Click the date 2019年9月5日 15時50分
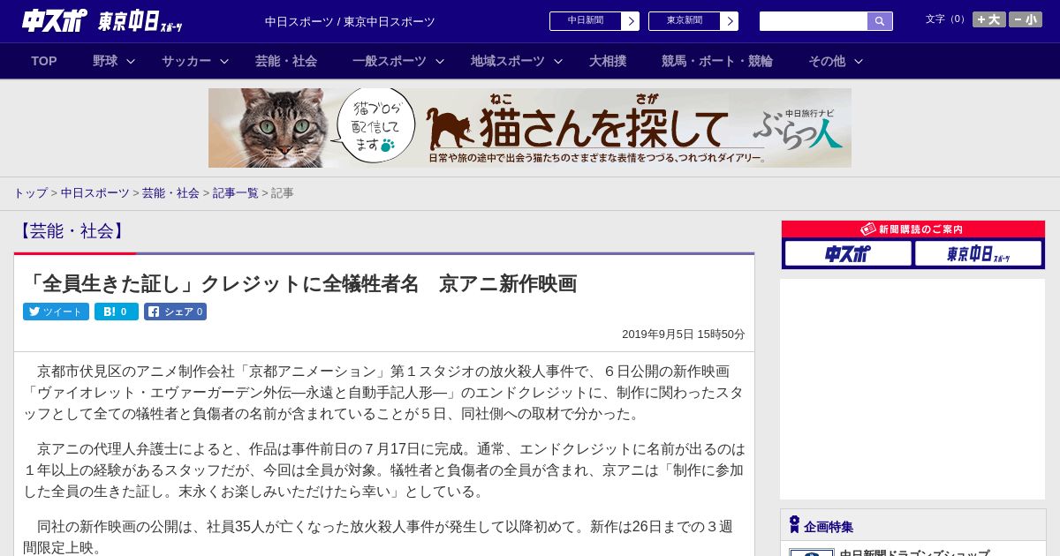 [684, 334]
